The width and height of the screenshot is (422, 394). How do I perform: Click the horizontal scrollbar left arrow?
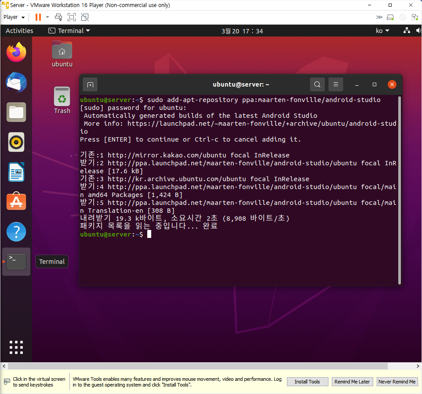tap(4, 366)
